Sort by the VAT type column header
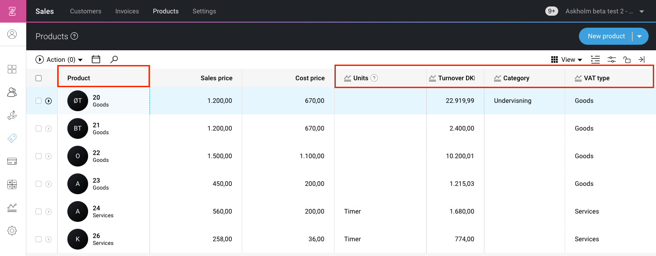The height and width of the screenshot is (256, 656). click(597, 78)
